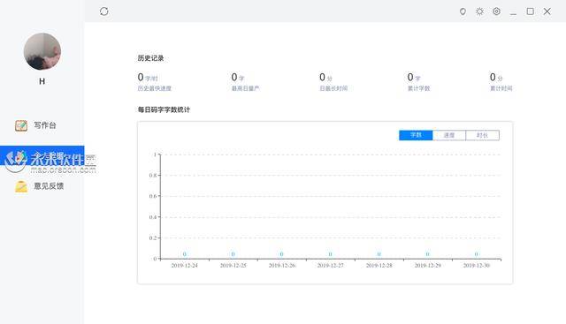The width and height of the screenshot is (566, 324).
Task: Toggle the sun brightness theme icon
Action: tap(479, 11)
